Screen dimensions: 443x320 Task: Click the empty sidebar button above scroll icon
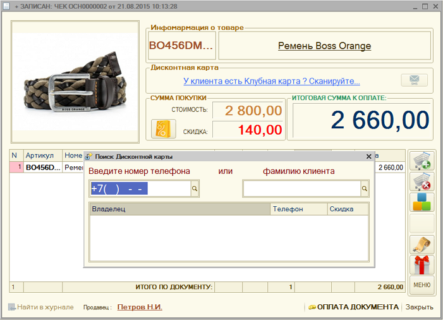pyautogui.click(x=422, y=223)
